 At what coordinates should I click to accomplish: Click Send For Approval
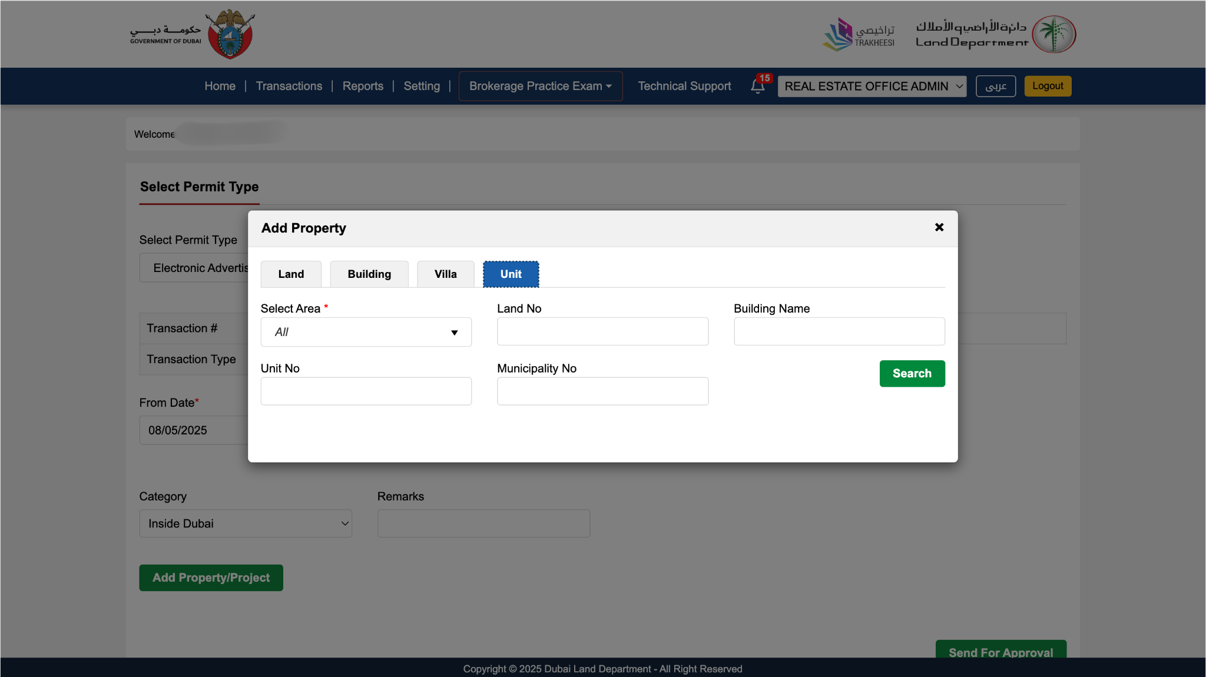click(1000, 652)
